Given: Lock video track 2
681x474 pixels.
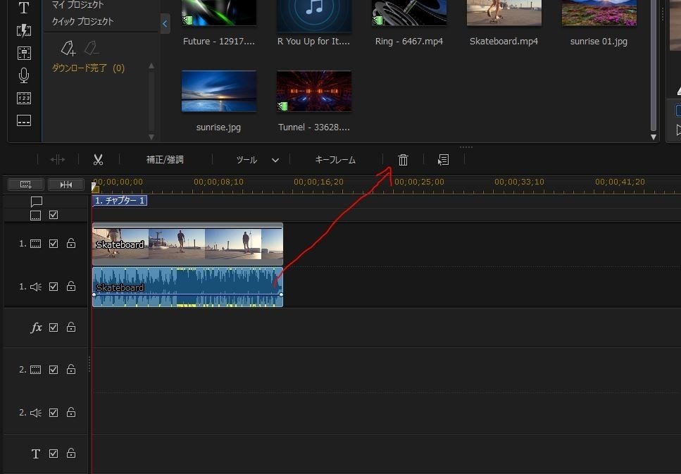Looking at the screenshot, I should (x=71, y=369).
